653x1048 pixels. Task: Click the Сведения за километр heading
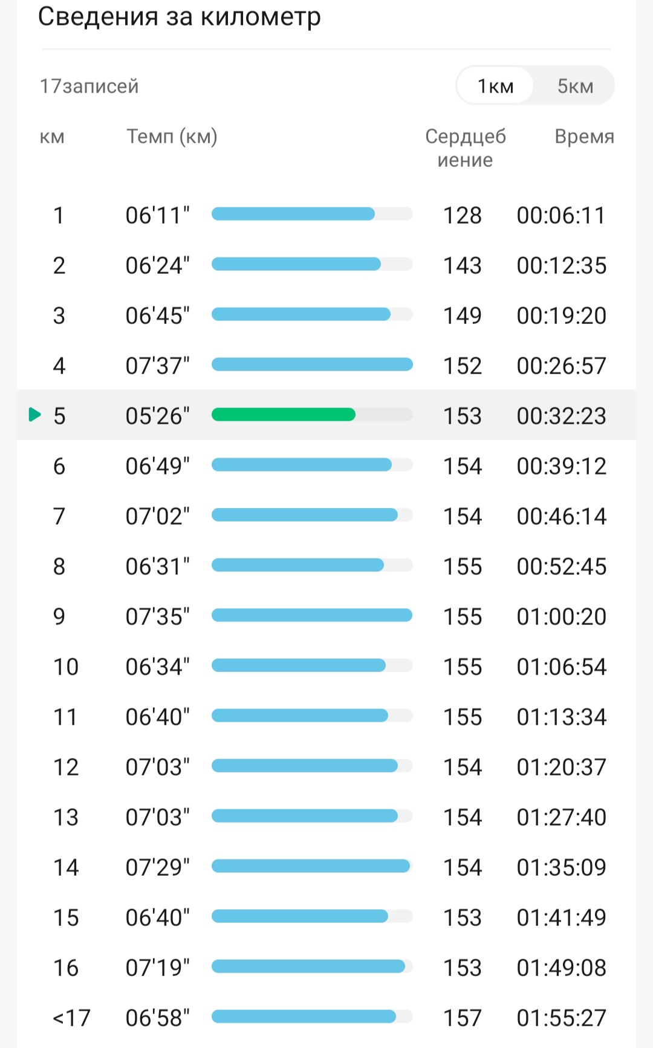tap(179, 16)
